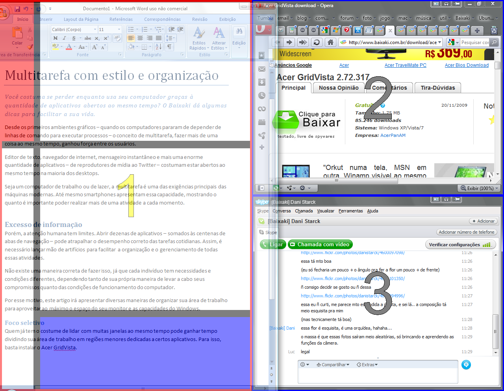Viewport: 504px width, 391px height.
Task: Undo the last action in Word
Action: (x=26, y=8)
